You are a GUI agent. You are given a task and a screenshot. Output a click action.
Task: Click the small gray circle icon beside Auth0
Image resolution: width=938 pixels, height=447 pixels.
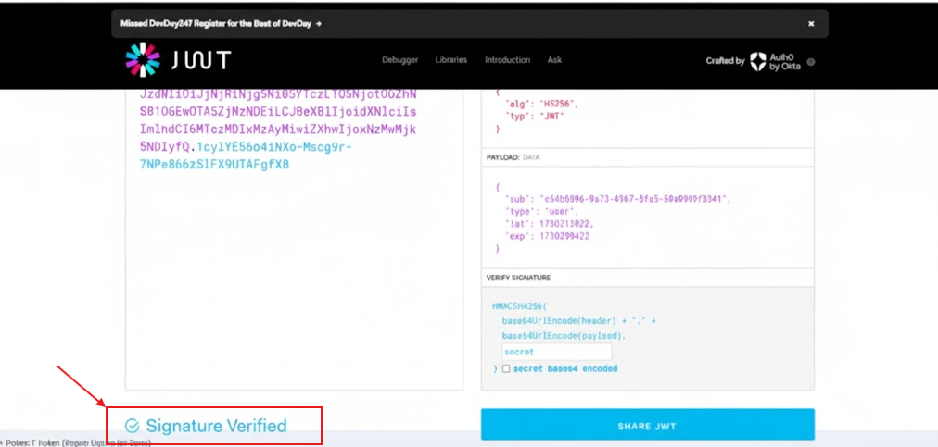coord(811,61)
